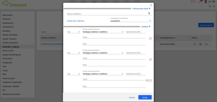This screenshot has height=102, width=217.
Task: Open Grupy in sidebar
Action: [5, 70]
